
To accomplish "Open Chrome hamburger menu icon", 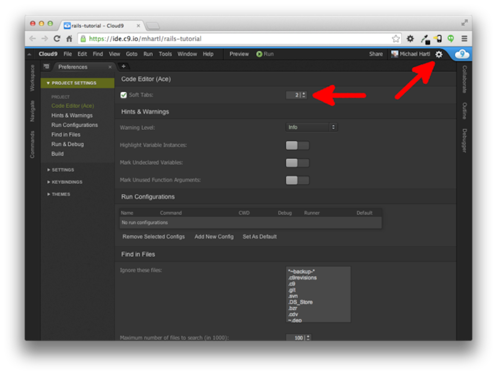I will pyautogui.click(x=464, y=39).
